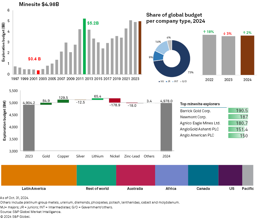Click Barrick Gold Corp. in top explorers

coord(195,111)
